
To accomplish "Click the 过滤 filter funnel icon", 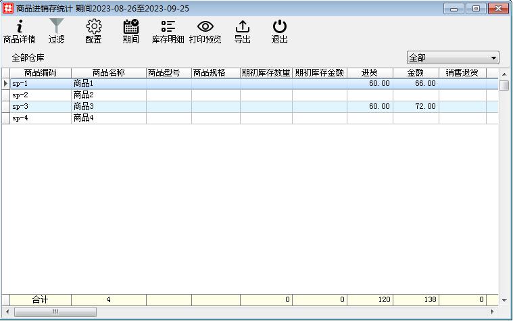I will tap(56, 32).
